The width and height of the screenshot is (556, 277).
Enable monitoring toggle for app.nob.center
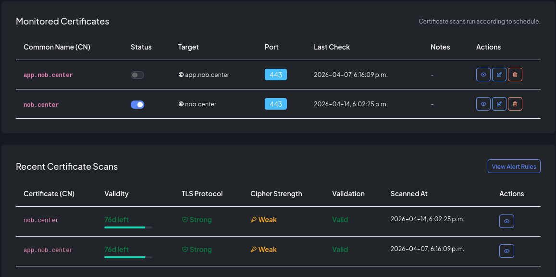click(137, 75)
